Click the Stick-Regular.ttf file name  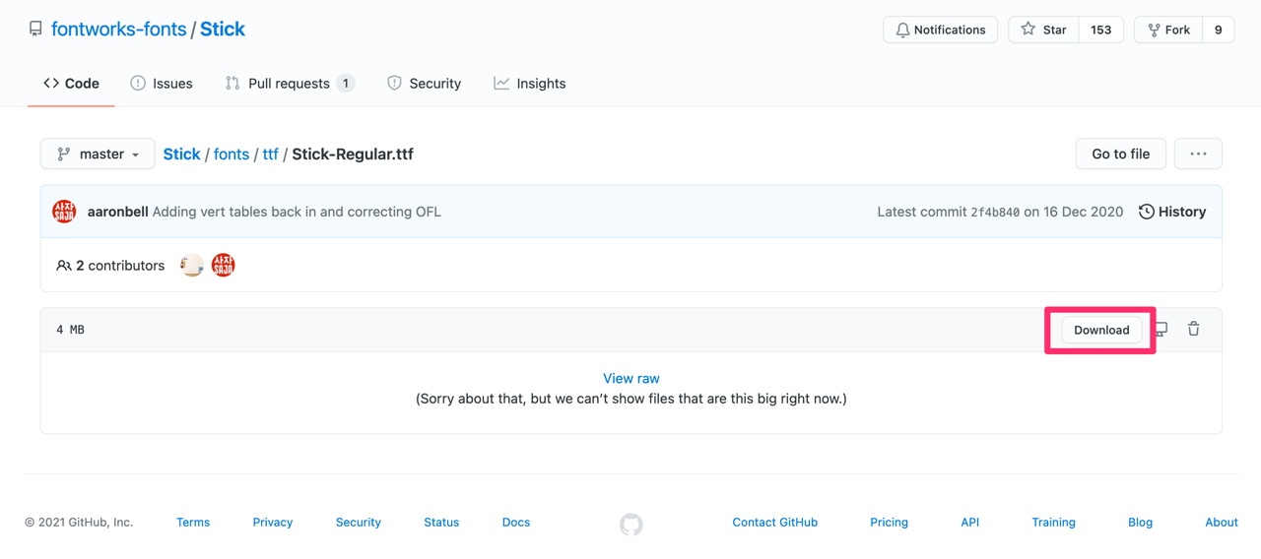pos(353,154)
